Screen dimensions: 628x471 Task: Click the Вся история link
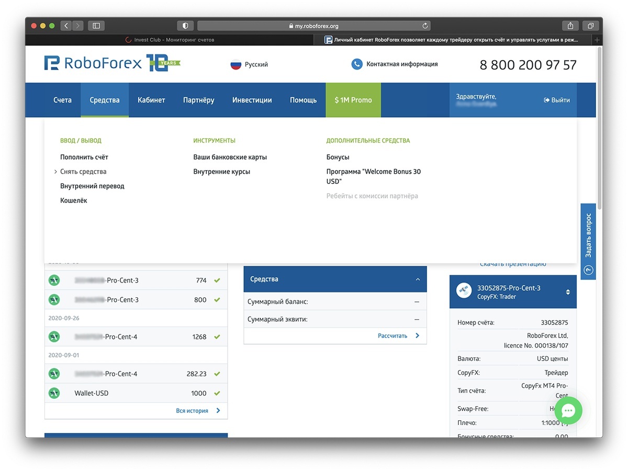pyautogui.click(x=192, y=411)
